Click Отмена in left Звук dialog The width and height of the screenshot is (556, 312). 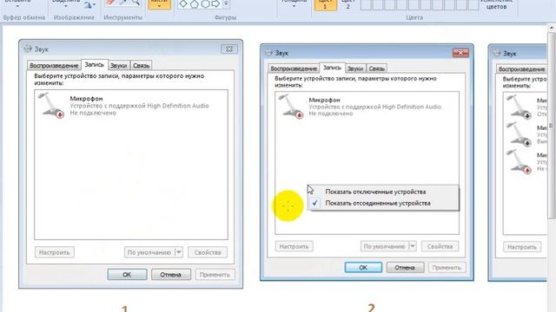170,275
